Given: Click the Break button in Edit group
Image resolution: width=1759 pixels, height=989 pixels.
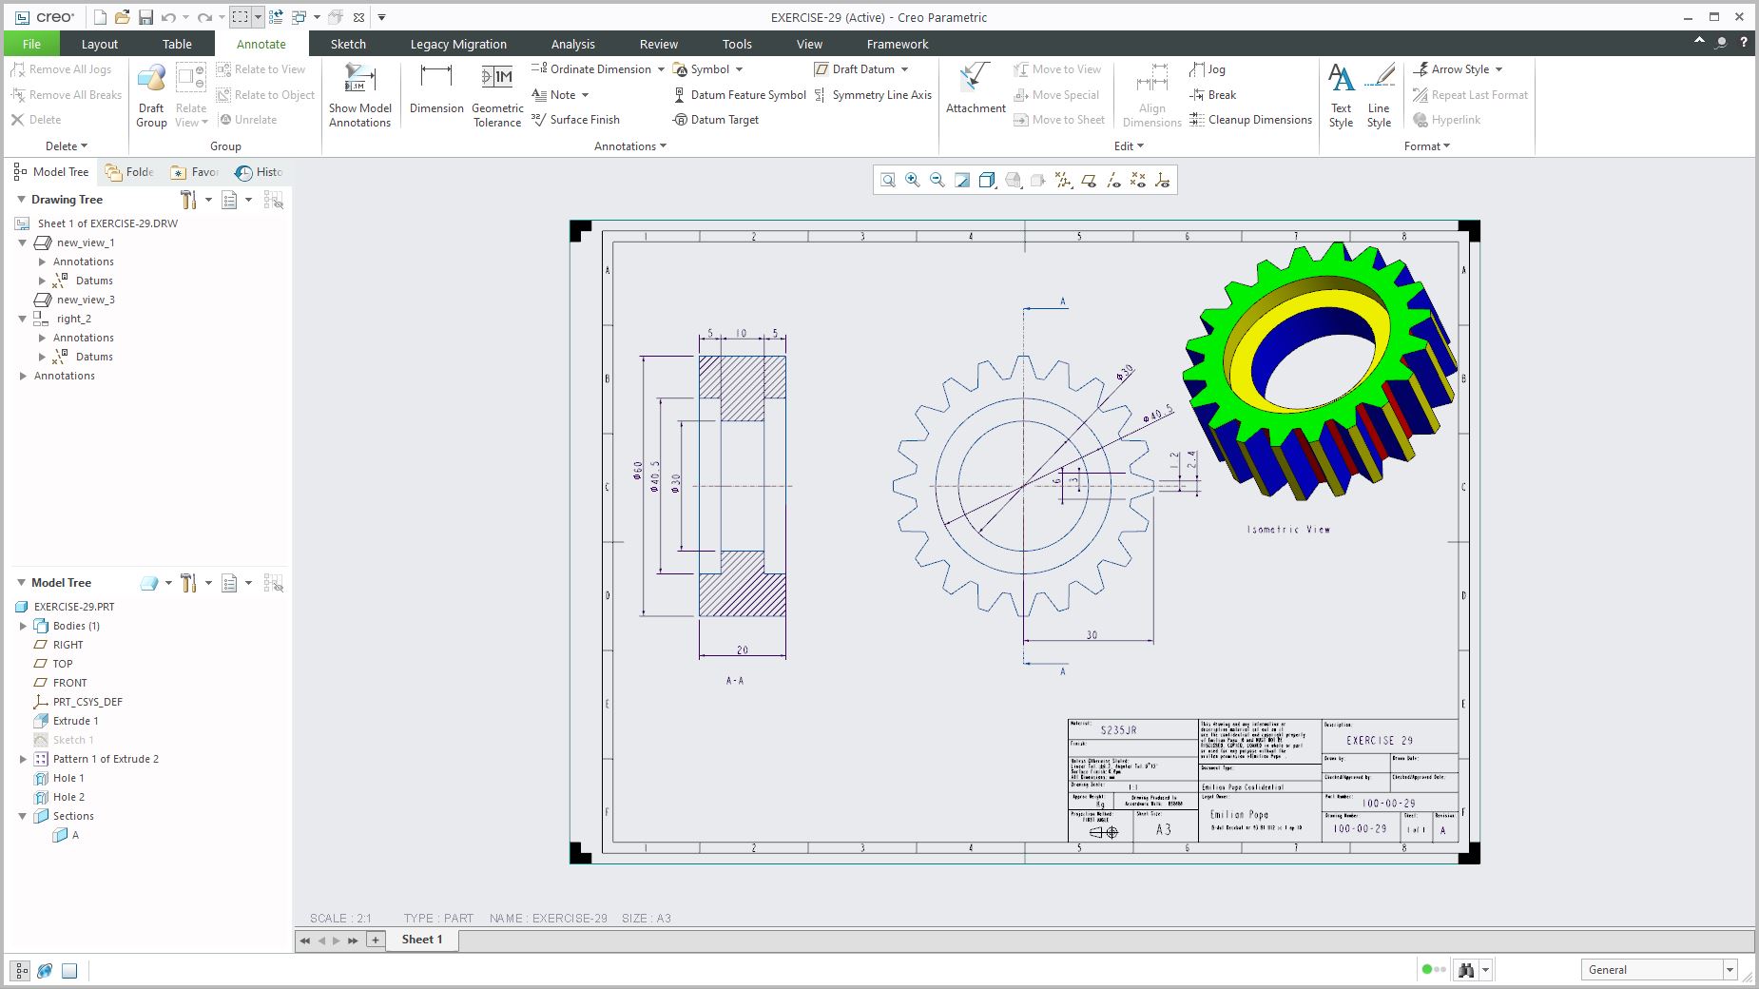Looking at the screenshot, I should point(1213,95).
